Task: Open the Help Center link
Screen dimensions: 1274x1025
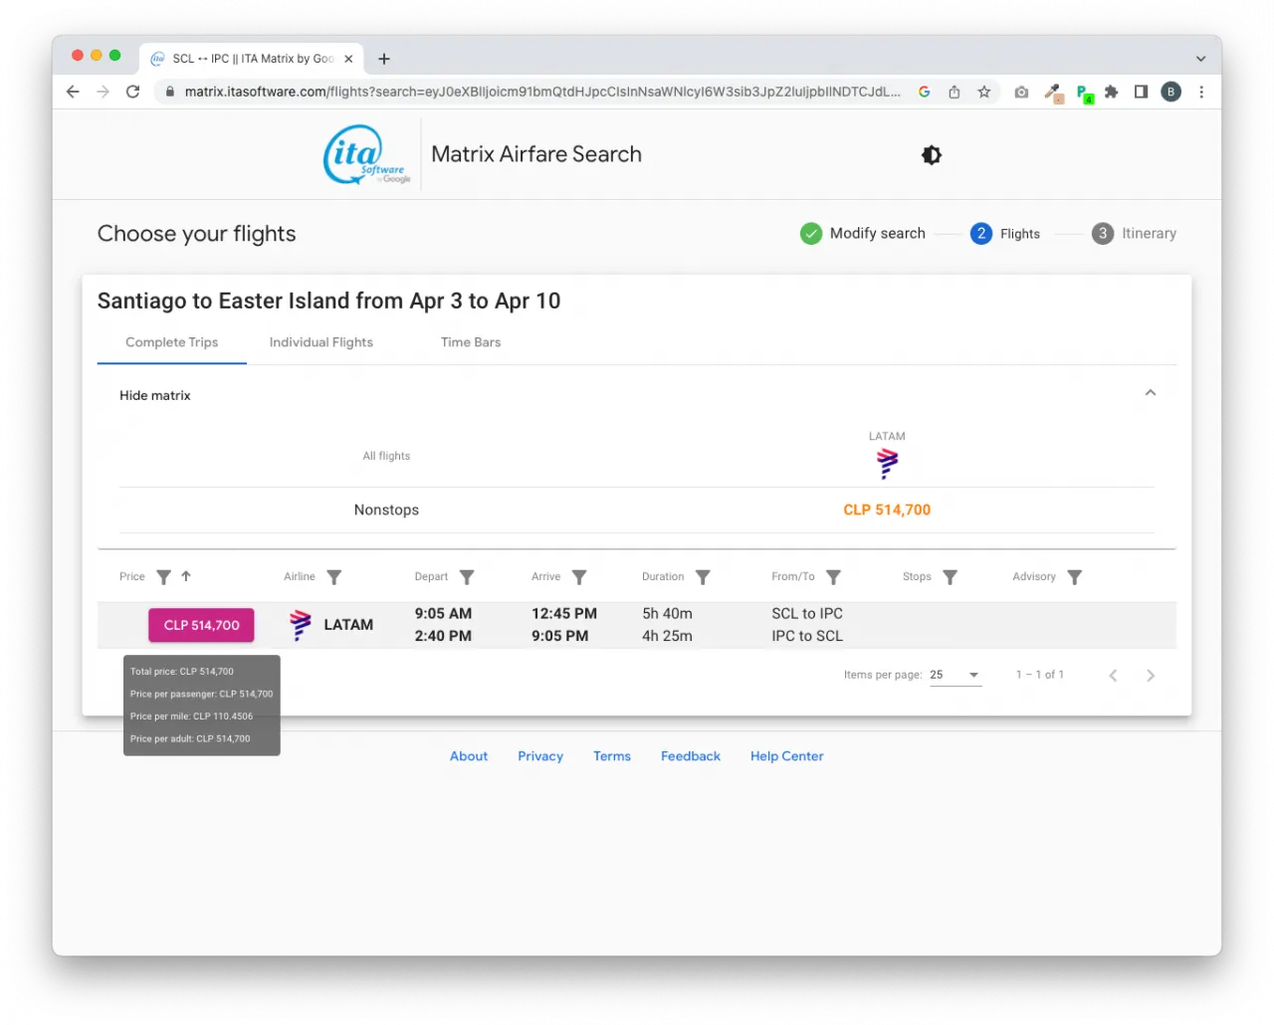Action: tap(786, 756)
